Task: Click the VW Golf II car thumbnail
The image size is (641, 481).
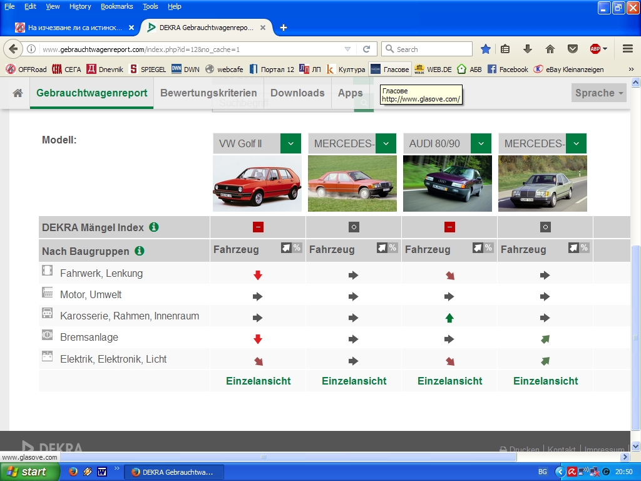Action: [257, 184]
